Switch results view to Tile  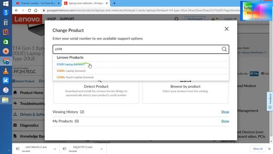(254, 74)
